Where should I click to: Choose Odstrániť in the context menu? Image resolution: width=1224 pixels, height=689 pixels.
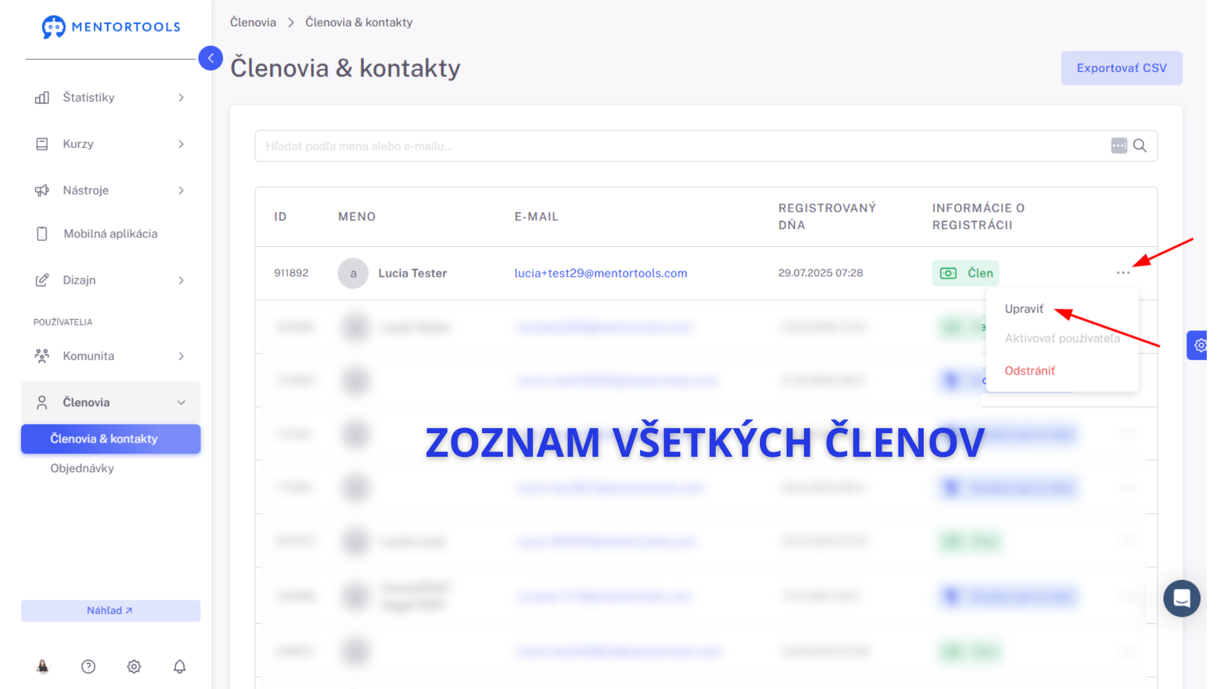[1030, 371]
